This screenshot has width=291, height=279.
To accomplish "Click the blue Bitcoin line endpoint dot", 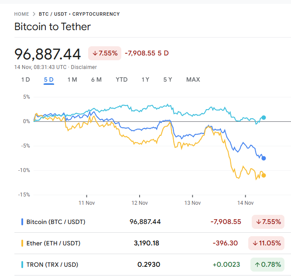I will [x=264, y=158].
